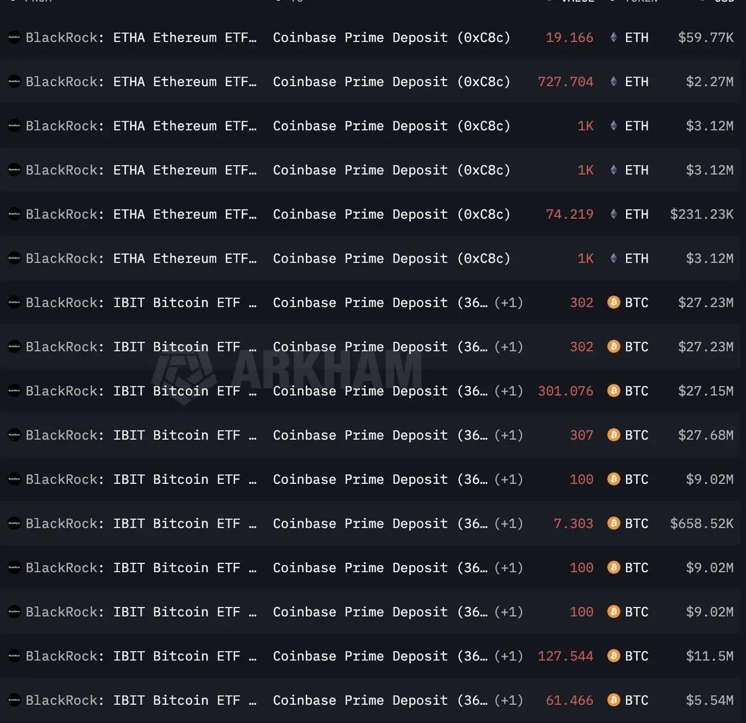Open BlackRock IBIT Bitcoin ETF sender in the $11.5M row

tap(140, 656)
